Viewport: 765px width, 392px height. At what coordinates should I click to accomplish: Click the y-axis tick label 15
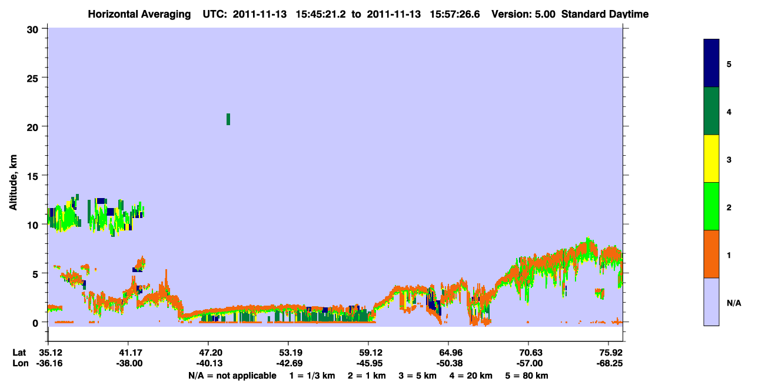33,176
